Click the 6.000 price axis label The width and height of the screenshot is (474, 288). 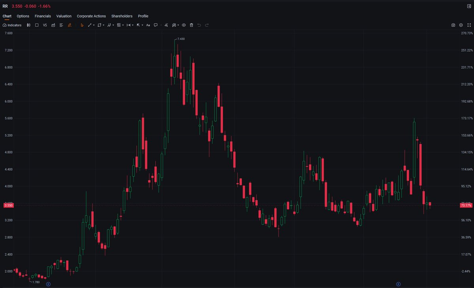9,101
